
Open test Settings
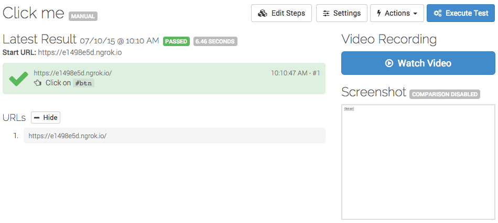click(x=342, y=13)
